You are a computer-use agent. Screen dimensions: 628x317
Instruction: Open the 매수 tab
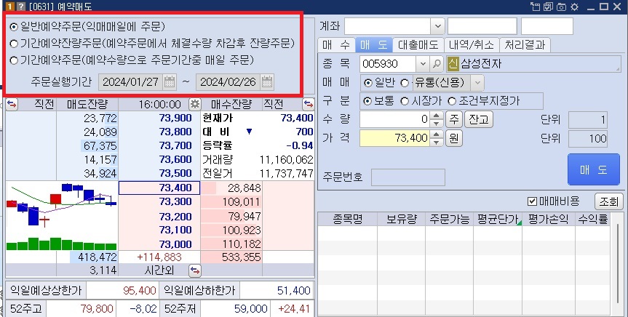[336, 45]
